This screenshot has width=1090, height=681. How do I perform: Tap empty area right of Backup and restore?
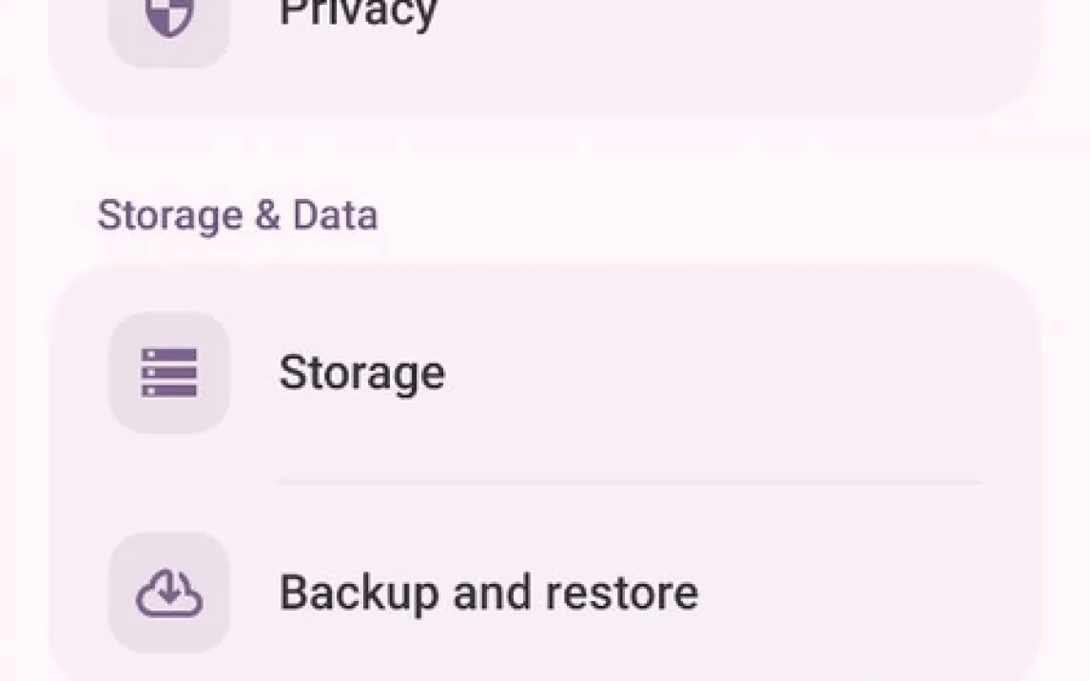pos(856,593)
